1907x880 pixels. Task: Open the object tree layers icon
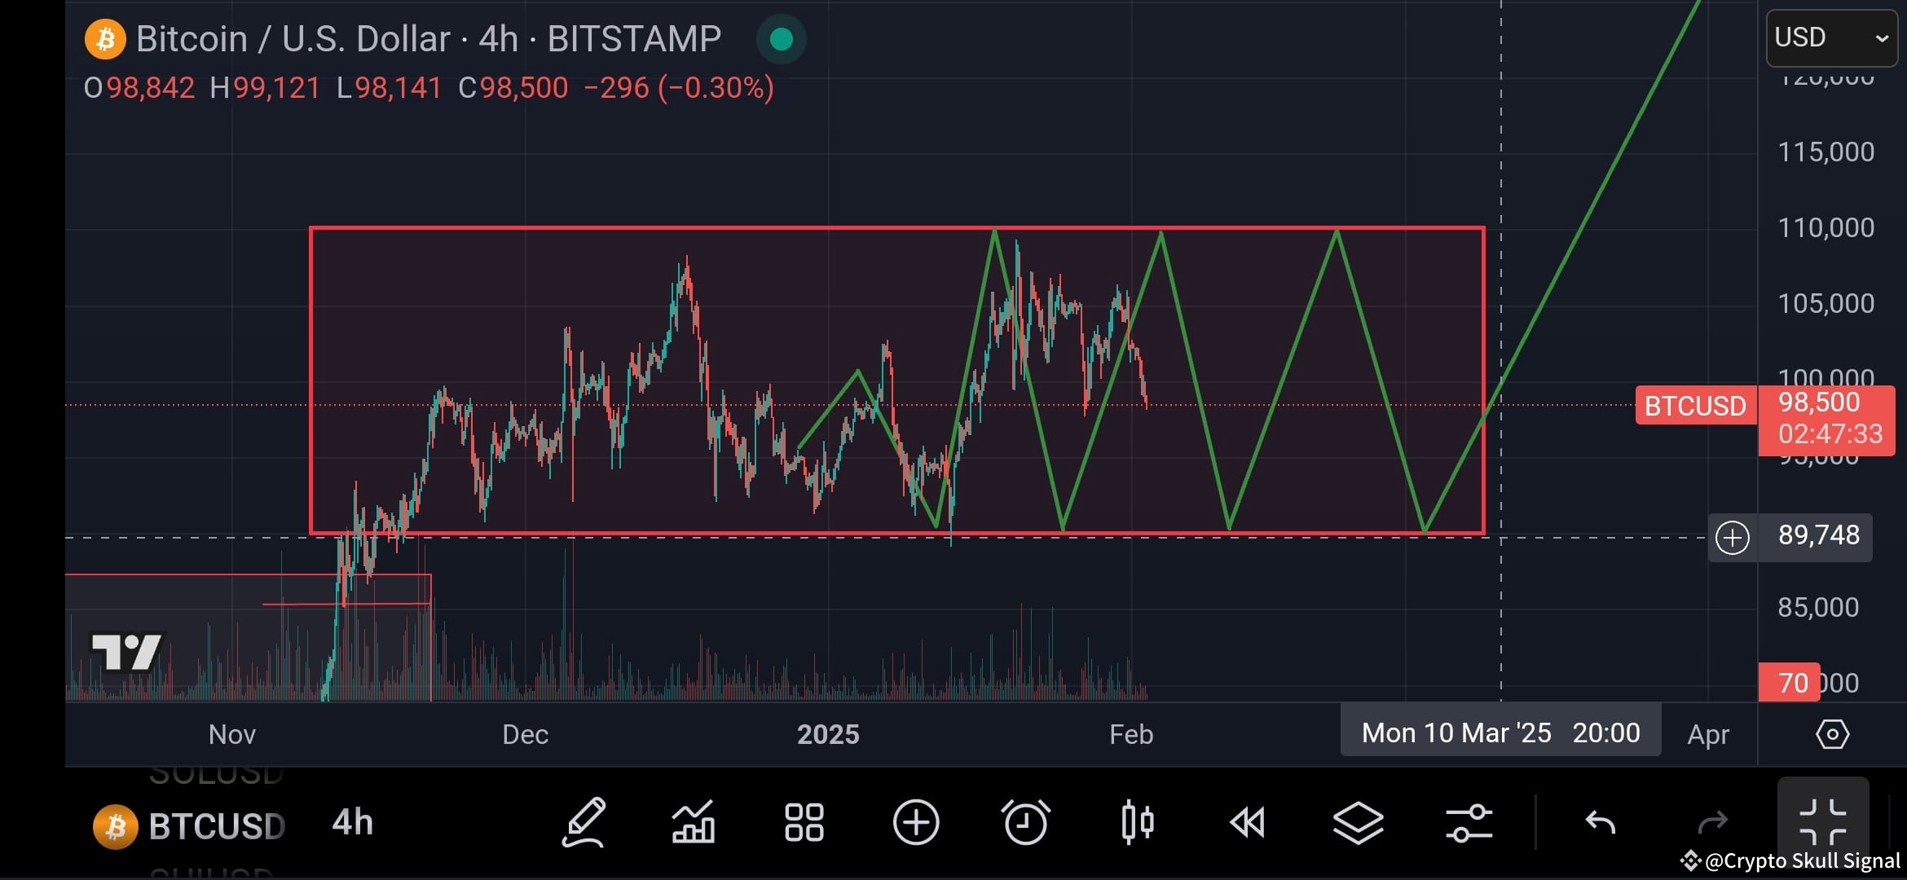(x=1359, y=823)
